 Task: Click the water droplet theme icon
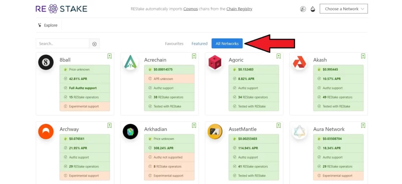point(312,9)
